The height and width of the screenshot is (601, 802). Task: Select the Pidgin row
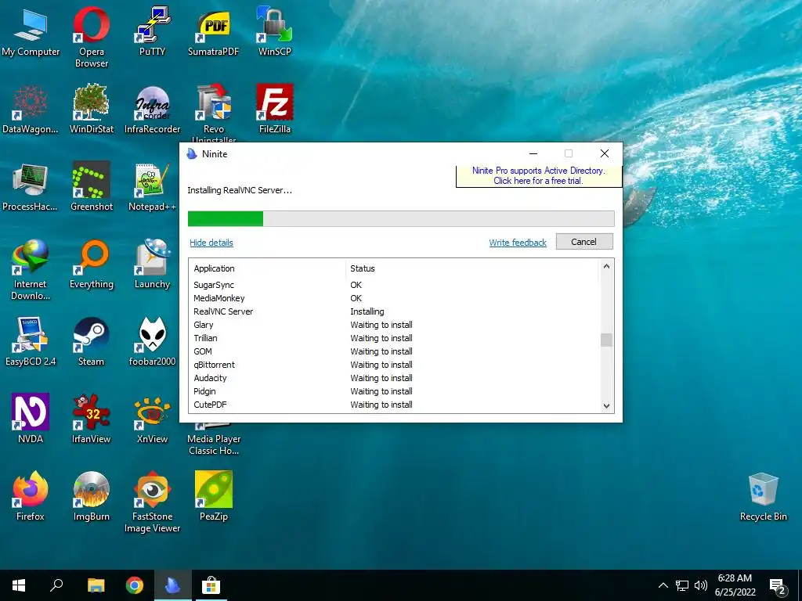tap(394, 391)
